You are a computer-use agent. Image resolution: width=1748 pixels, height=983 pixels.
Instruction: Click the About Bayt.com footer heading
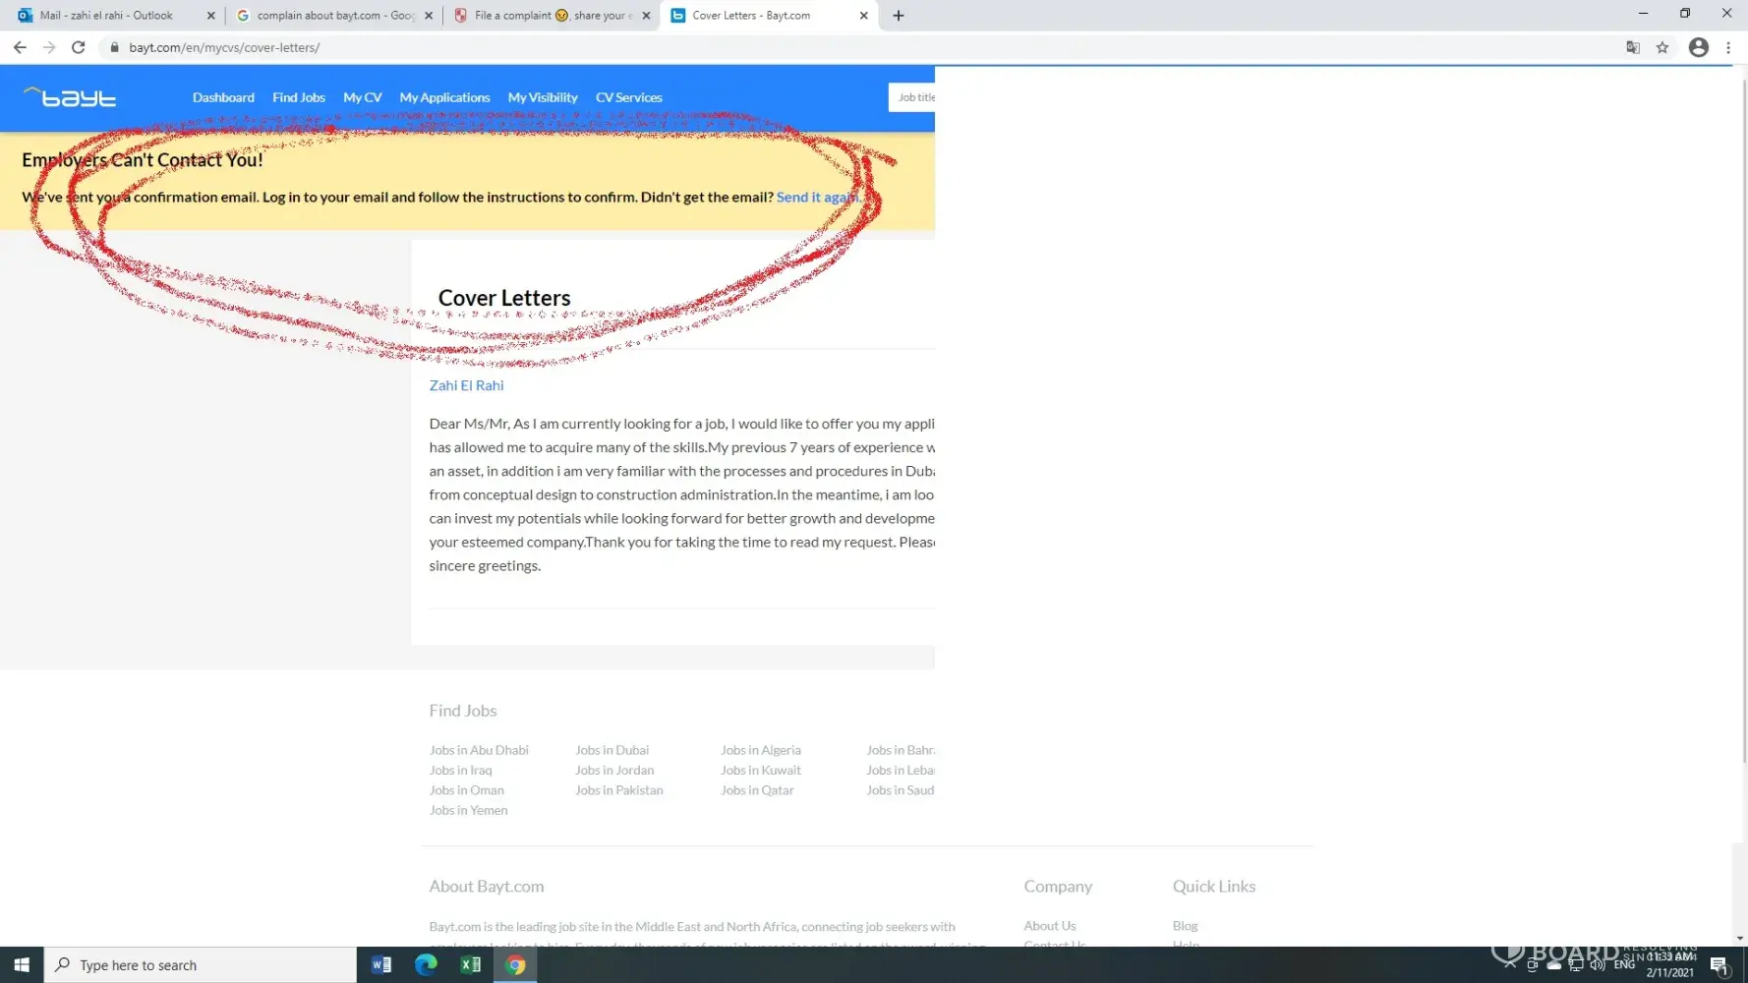(x=486, y=887)
